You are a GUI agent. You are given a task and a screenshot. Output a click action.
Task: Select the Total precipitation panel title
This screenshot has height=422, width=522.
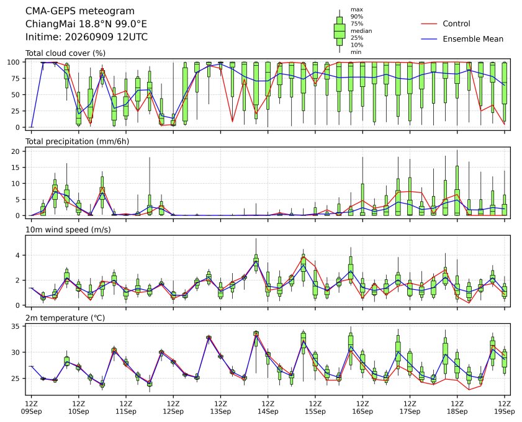tap(77, 141)
